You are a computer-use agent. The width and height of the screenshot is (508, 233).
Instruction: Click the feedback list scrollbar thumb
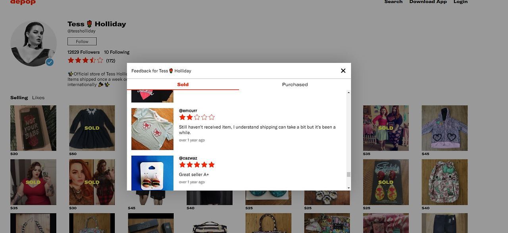[348, 174]
